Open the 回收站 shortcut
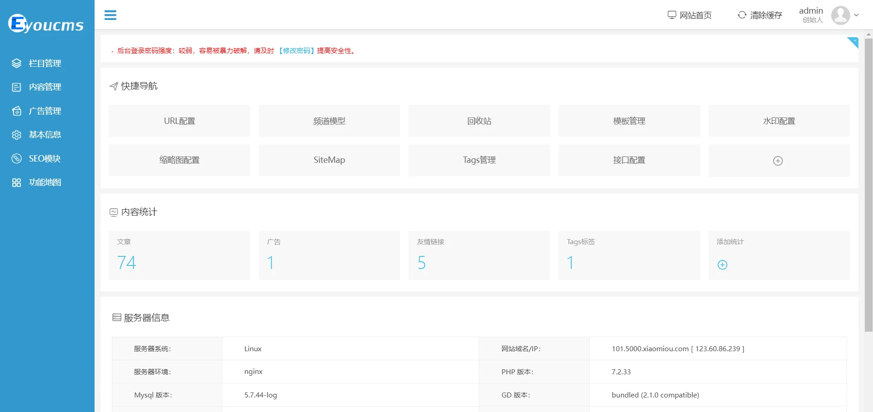 click(479, 121)
